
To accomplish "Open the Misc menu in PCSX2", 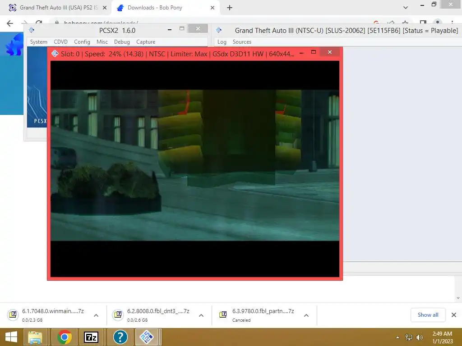I will click(102, 42).
